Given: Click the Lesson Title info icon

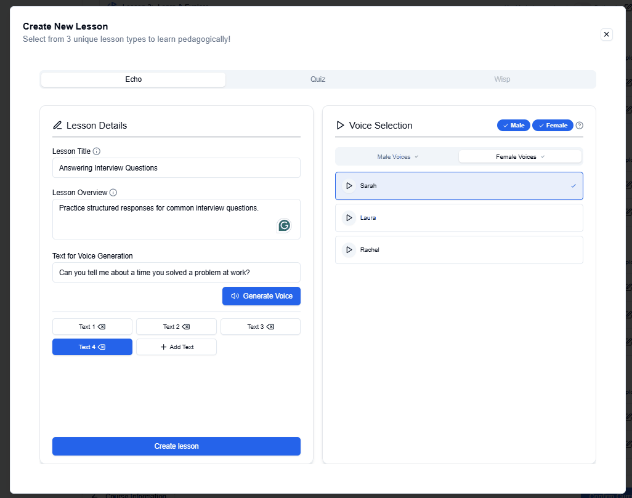Looking at the screenshot, I should click(x=97, y=151).
